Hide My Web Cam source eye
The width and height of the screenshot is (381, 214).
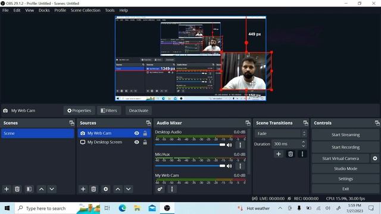[x=137, y=133]
